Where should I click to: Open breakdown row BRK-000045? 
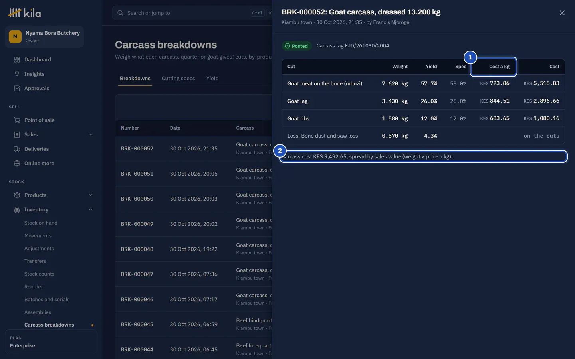[194, 324]
